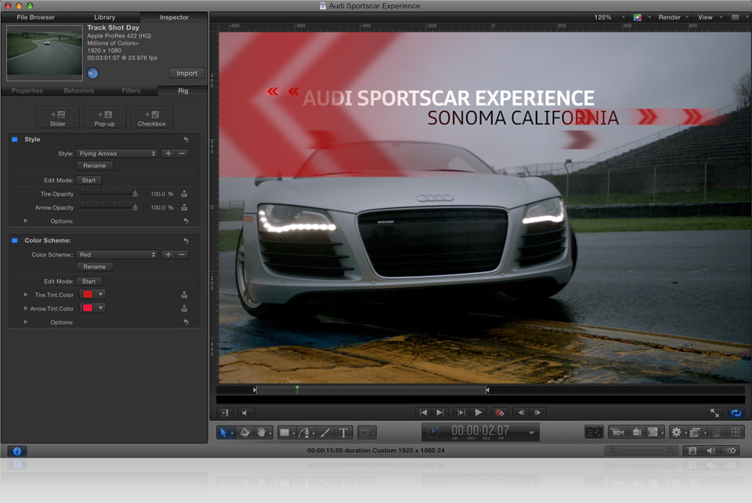Click the blue info button
The width and height of the screenshot is (752, 503).
click(x=16, y=451)
